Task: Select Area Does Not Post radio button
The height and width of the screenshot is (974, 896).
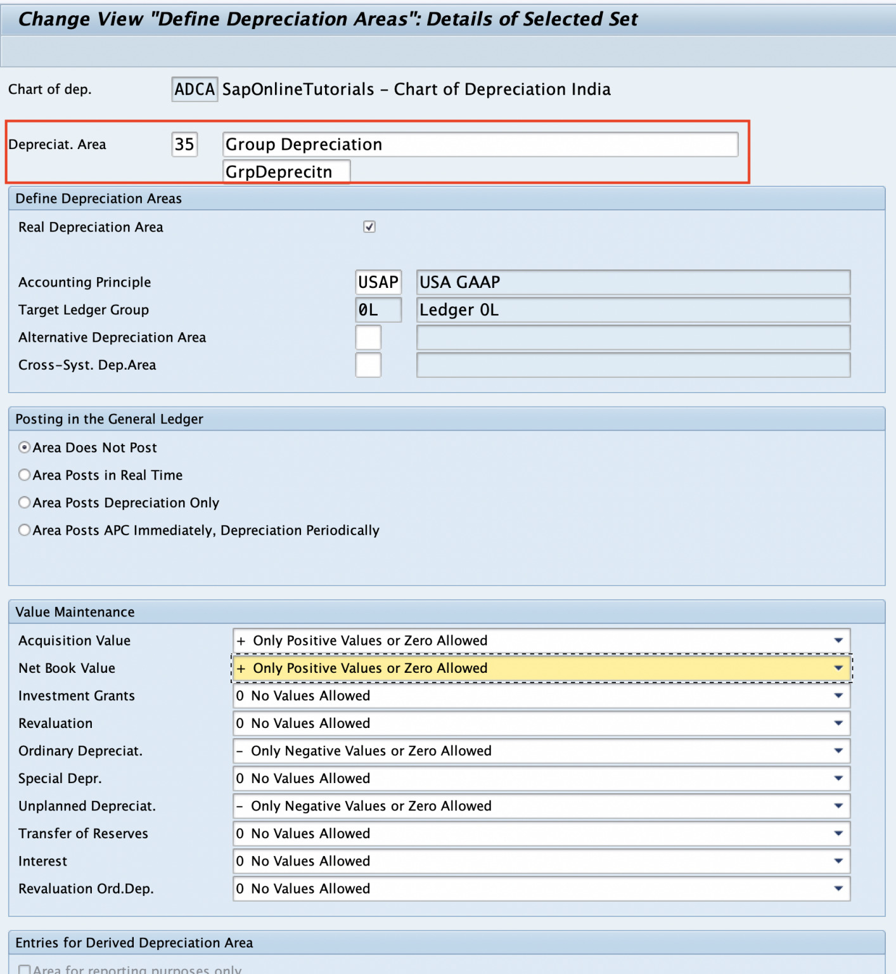Action: point(25,448)
